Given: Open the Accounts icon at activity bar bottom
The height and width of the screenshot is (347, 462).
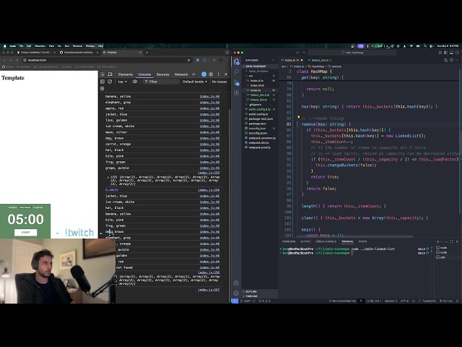Looking at the screenshot, I should point(236,283).
